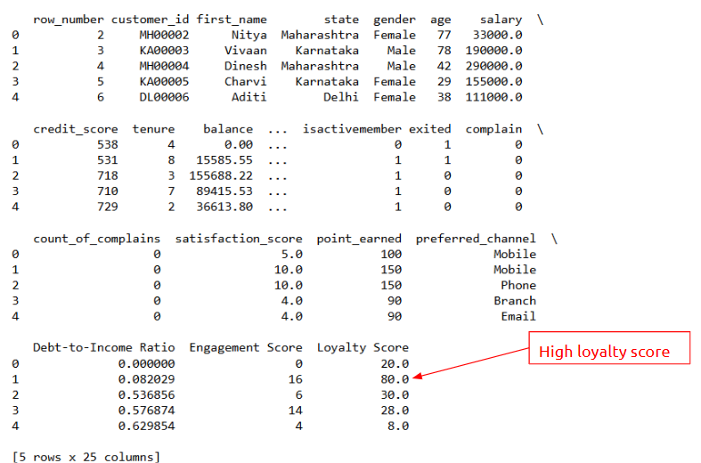This screenshot has width=701, height=463.
Task: Click salary value 111000.0
Action: pos(493,97)
